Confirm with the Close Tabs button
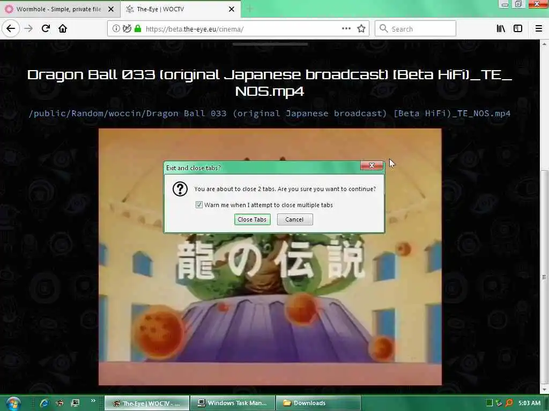Screen dimensions: 549x411 click(252, 219)
